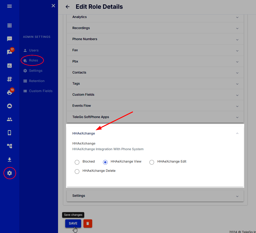This screenshot has height=233, width=256.
Task: Select HHAeXchange View radio option
Action: tap(105, 162)
